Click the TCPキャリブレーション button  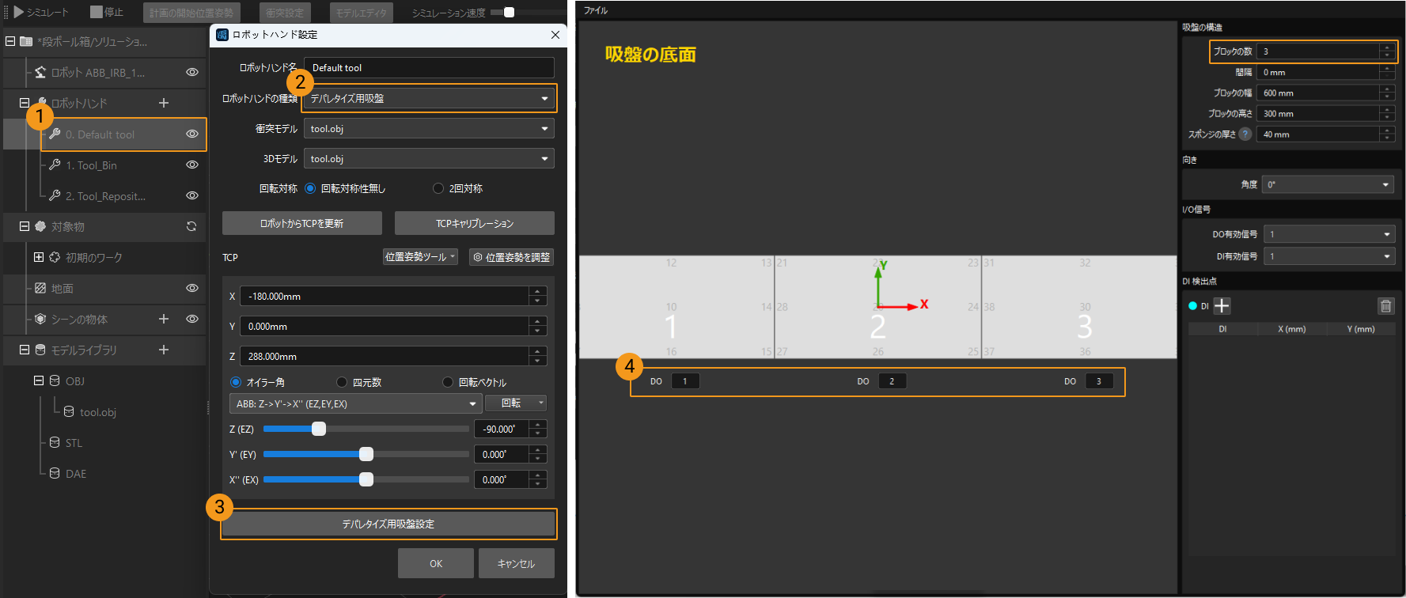point(474,224)
